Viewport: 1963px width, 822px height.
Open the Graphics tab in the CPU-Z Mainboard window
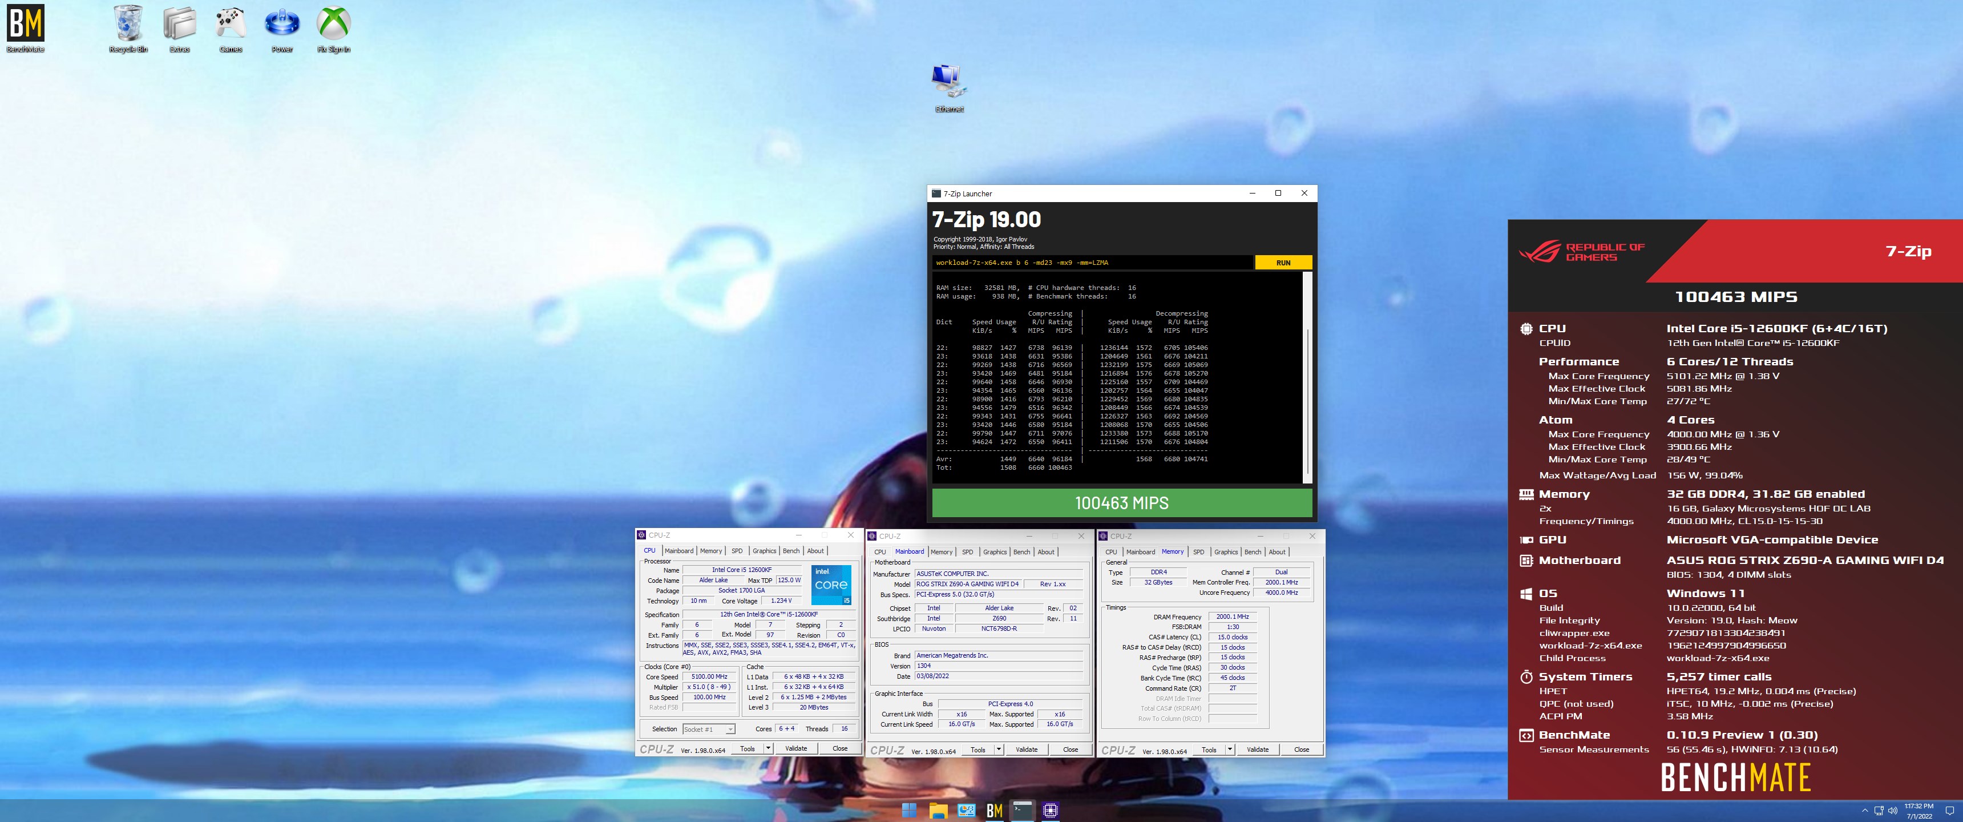(995, 552)
